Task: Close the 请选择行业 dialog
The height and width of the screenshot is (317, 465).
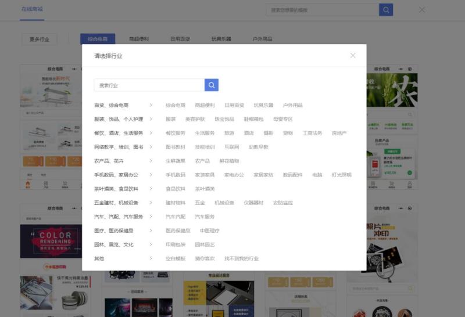Action: point(352,56)
